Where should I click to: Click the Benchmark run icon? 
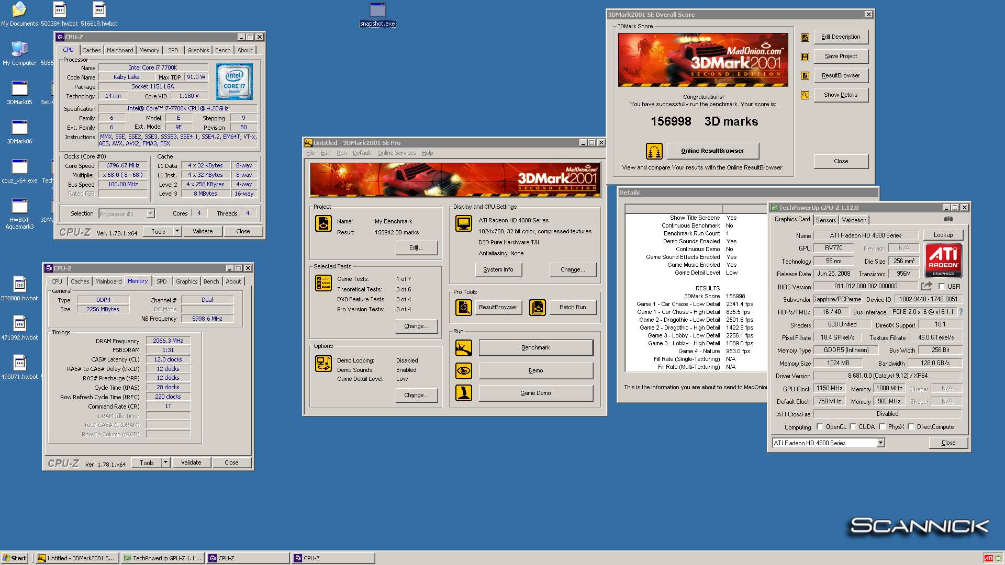point(464,348)
